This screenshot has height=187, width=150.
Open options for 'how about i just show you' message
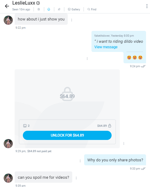[72, 20]
